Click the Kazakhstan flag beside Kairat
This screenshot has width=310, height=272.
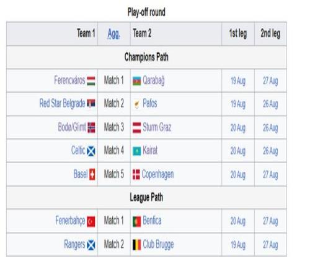click(x=136, y=151)
